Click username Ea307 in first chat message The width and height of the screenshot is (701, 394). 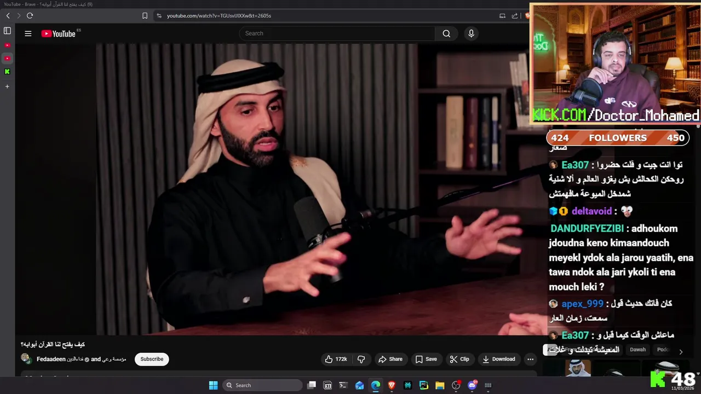click(575, 165)
